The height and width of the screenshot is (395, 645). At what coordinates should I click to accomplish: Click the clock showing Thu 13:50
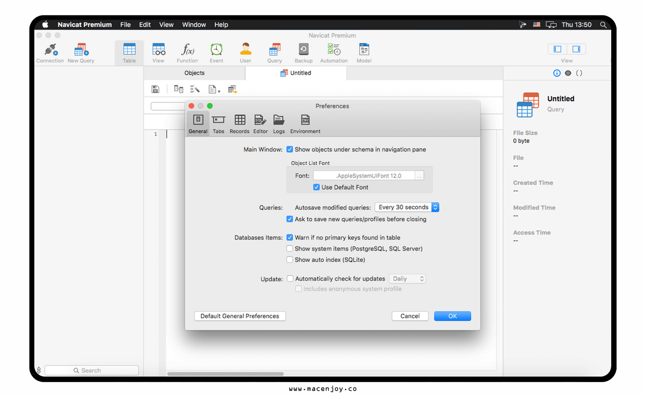click(x=577, y=25)
